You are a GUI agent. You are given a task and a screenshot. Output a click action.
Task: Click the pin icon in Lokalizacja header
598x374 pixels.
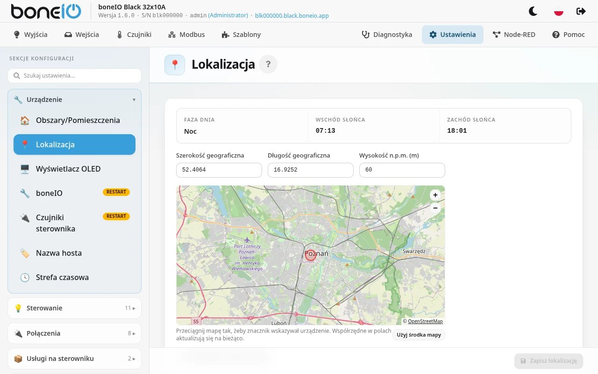(175, 65)
